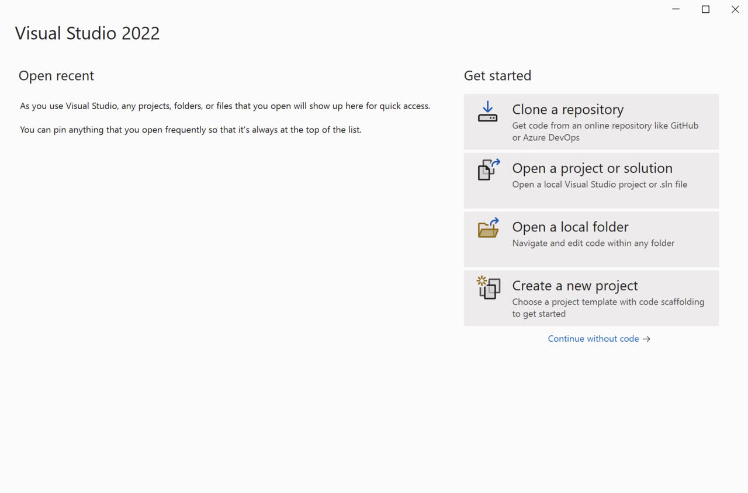This screenshot has width=748, height=493.
Task: Close the Visual Studio start window
Action: (x=735, y=9)
